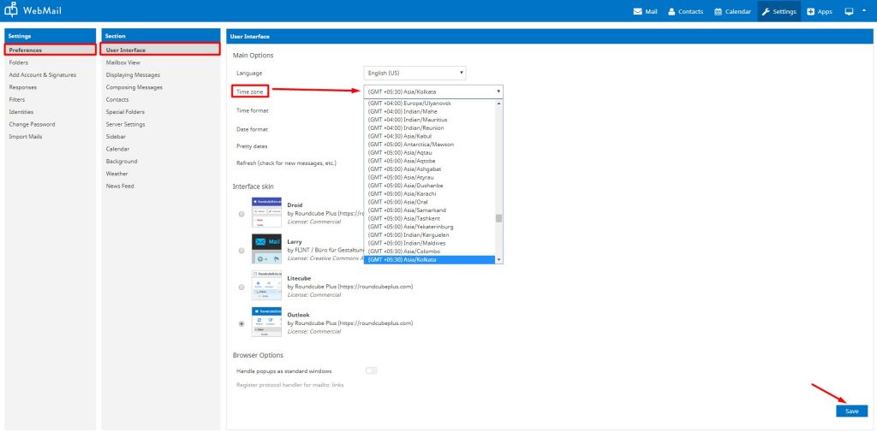Image resolution: width=877 pixels, height=438 pixels.
Task: Select Folders in the Settings list
Action: click(18, 62)
